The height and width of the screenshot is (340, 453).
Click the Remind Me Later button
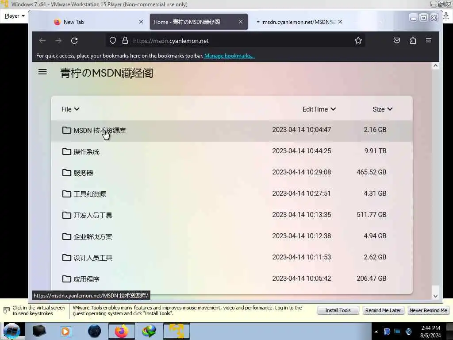[x=383, y=310]
